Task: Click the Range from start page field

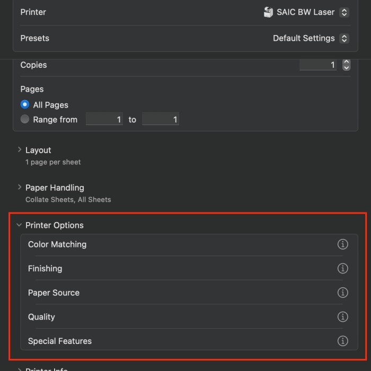Action: [x=104, y=119]
